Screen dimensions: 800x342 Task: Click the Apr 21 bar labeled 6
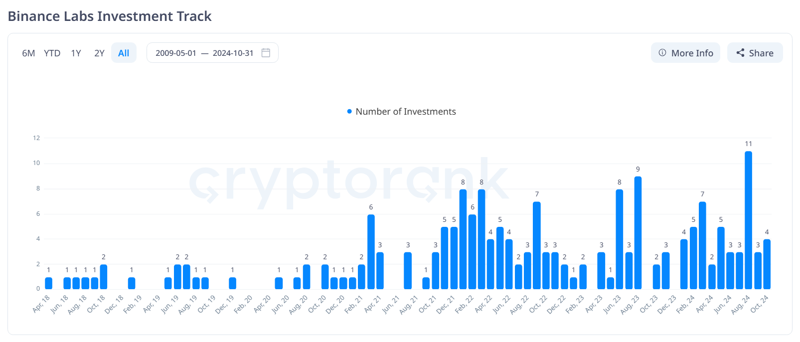tap(371, 252)
